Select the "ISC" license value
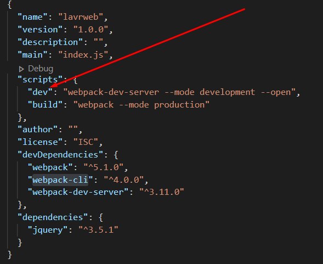Image resolution: width=323 pixels, height=264 pixels. click(86, 142)
